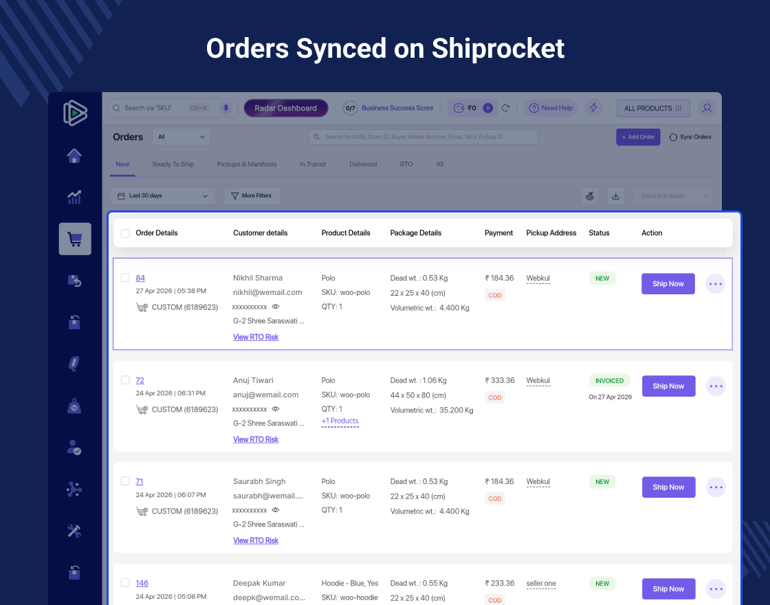770x605 pixels.
Task: Click the INVOICED status badge
Action: 609,381
